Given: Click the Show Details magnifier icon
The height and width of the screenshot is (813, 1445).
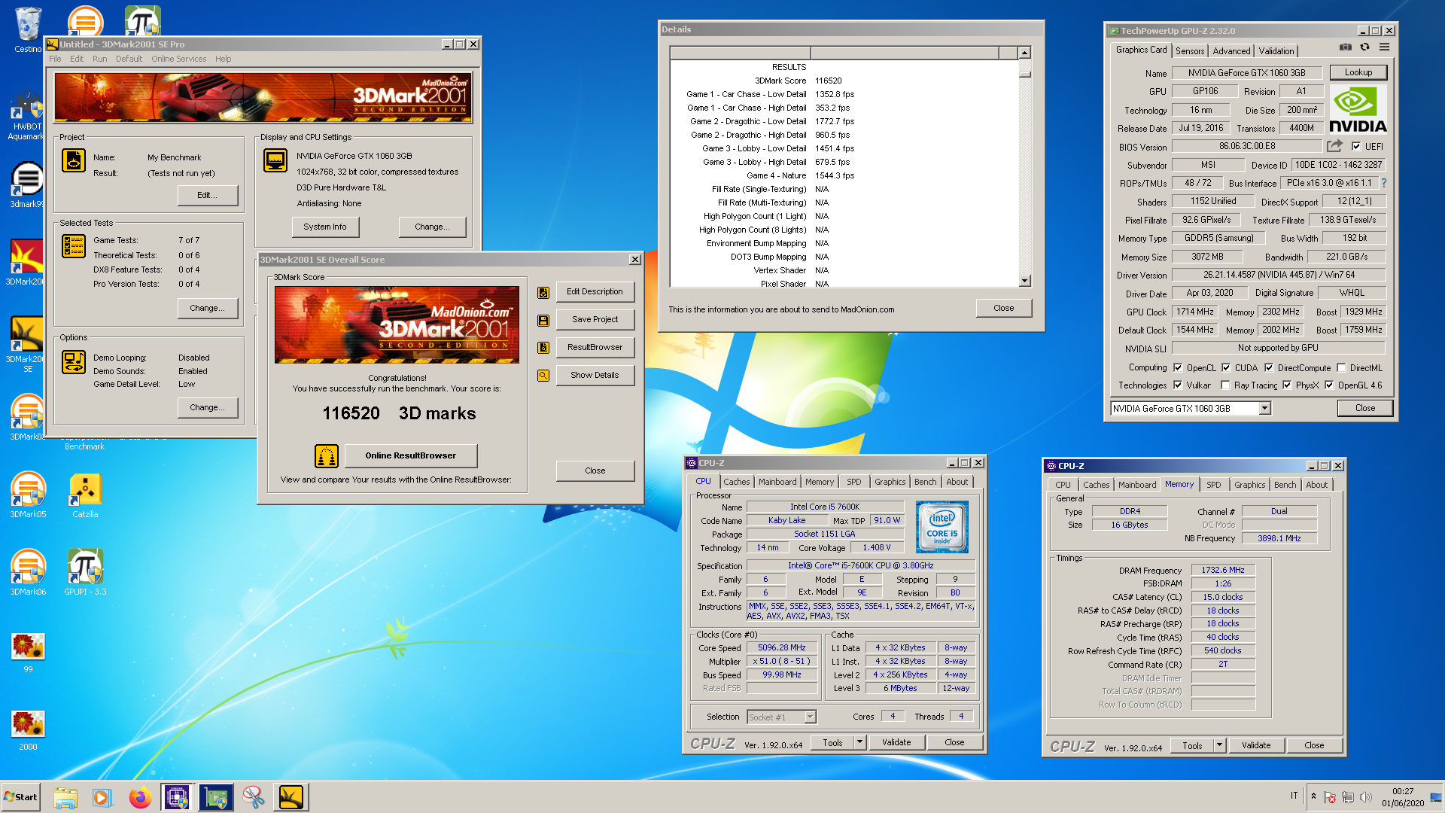Looking at the screenshot, I should point(543,376).
